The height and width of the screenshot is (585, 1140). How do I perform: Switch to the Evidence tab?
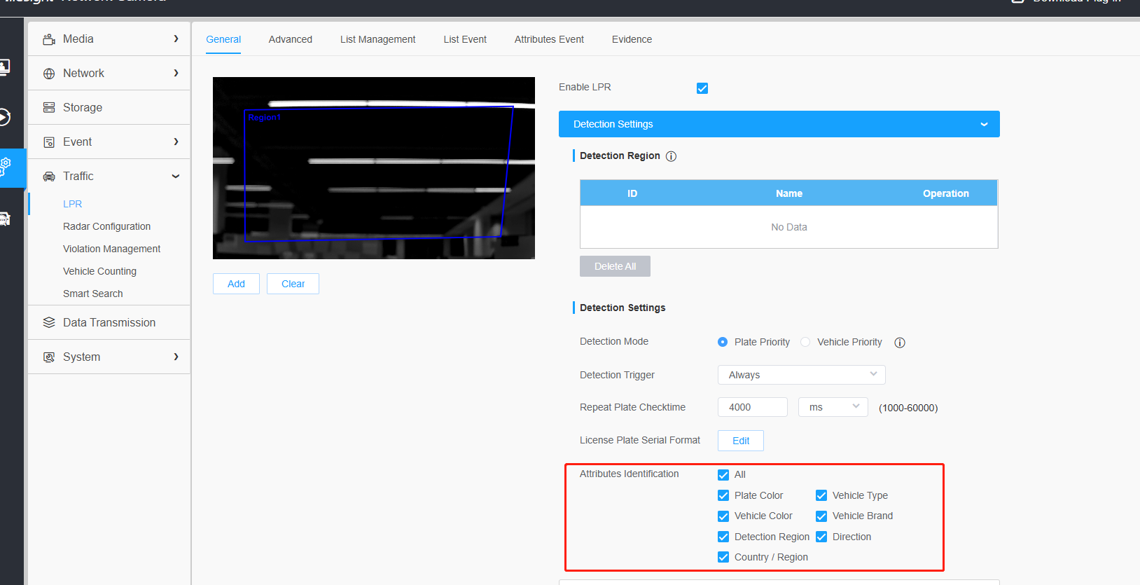(x=632, y=39)
